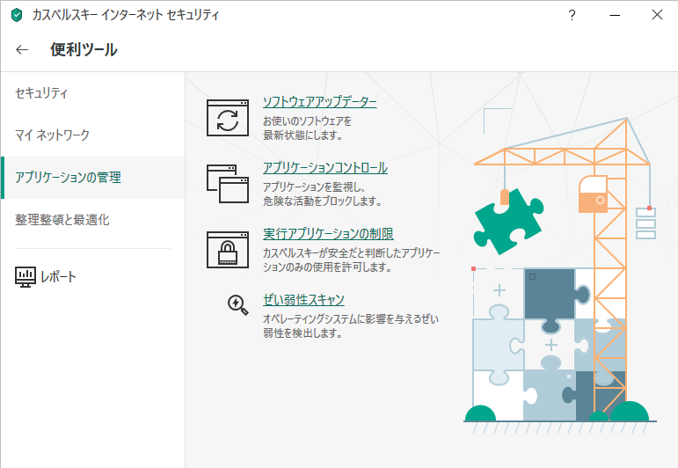Select the 整理整頓と最適化 sidebar tab
The image size is (678, 468).
(92, 220)
